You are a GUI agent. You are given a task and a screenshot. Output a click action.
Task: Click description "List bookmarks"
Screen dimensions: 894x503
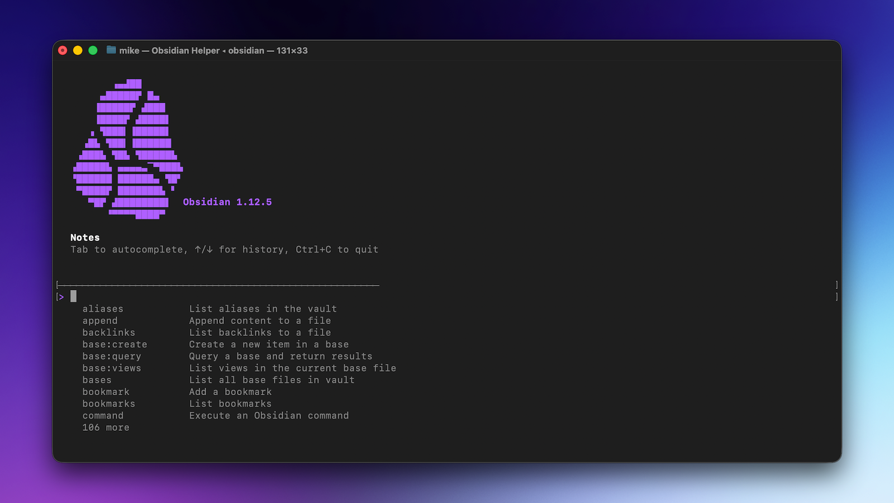230,404
